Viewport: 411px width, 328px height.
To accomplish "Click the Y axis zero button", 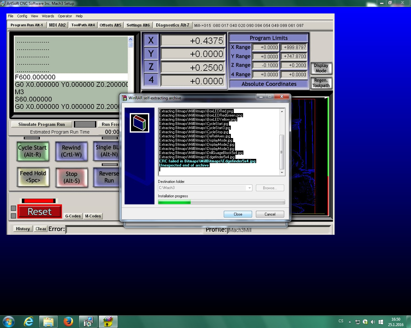I will 151,54.
